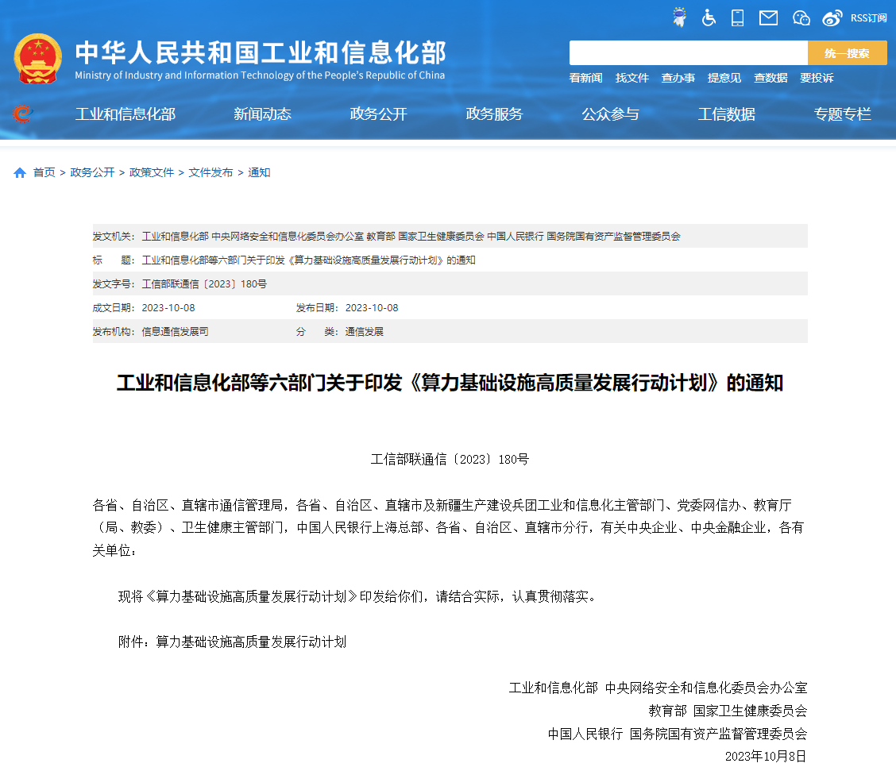Click the signature line 教育部 国家卫生健康委员会

coord(728,711)
